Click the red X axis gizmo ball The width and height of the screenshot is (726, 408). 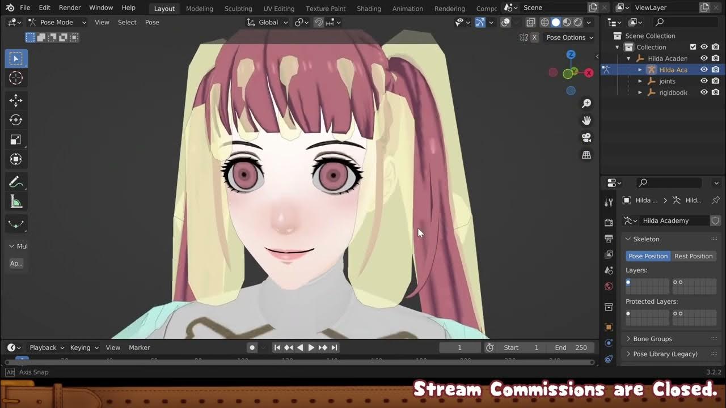pyautogui.click(x=589, y=73)
